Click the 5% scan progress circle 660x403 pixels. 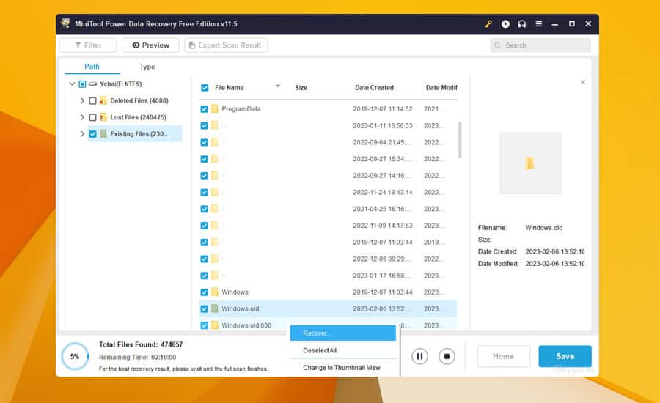tap(75, 356)
